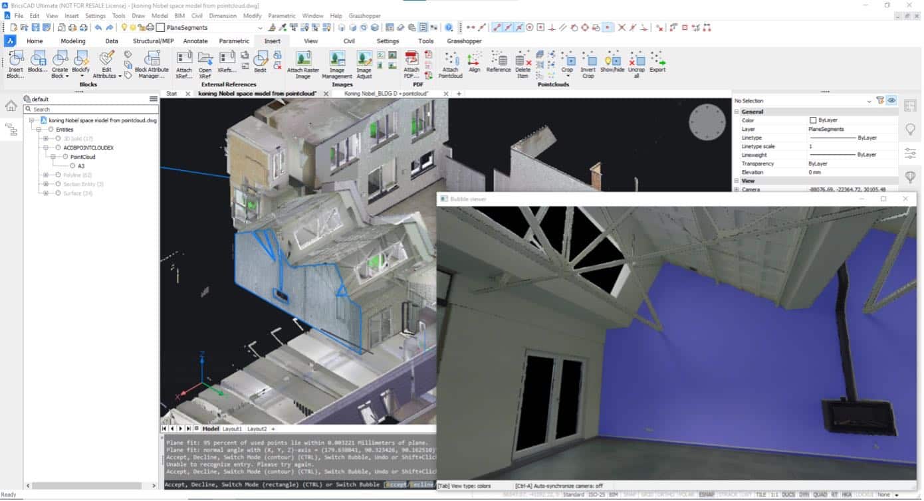The height and width of the screenshot is (501, 924).
Task: Click the structure panel Search field
Action: coord(90,109)
